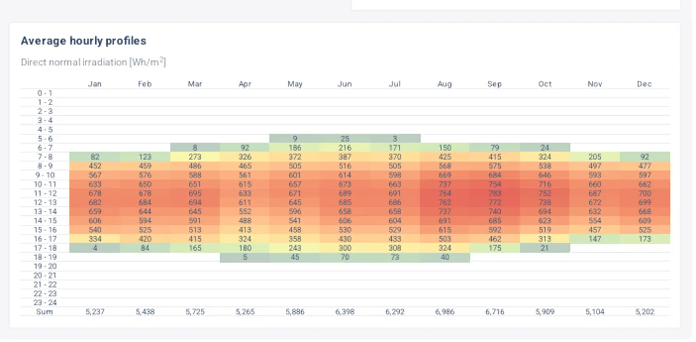Click the March 6-7 cell showing 8

pyautogui.click(x=195, y=148)
